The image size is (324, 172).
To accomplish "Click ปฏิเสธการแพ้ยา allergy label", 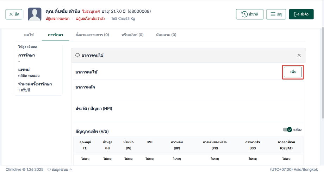I will pyautogui.click(x=57, y=19).
